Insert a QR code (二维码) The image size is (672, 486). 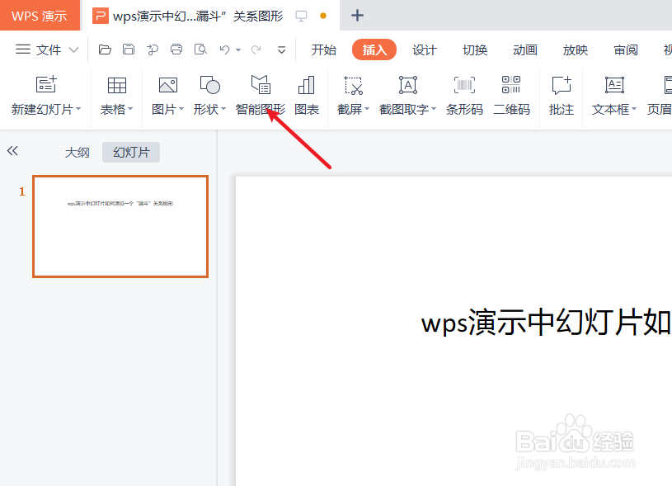(x=511, y=95)
